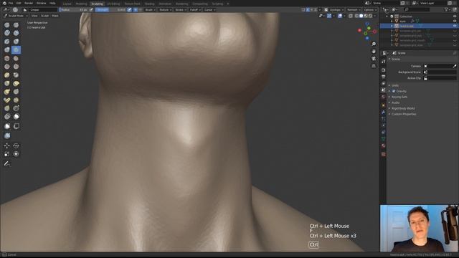The image size is (459, 258).
Task: Open the Falloff dropdown
Action: pyautogui.click(x=195, y=9)
